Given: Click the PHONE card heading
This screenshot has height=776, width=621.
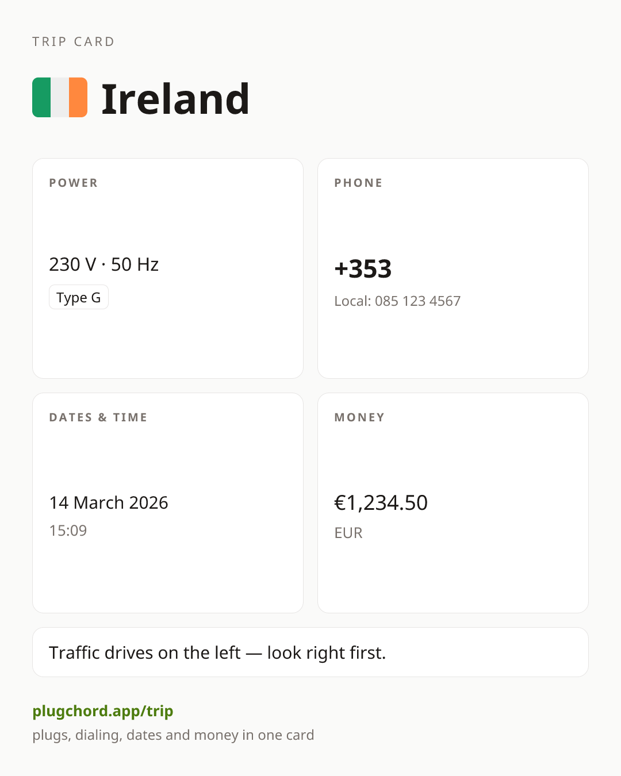Looking at the screenshot, I should (359, 183).
